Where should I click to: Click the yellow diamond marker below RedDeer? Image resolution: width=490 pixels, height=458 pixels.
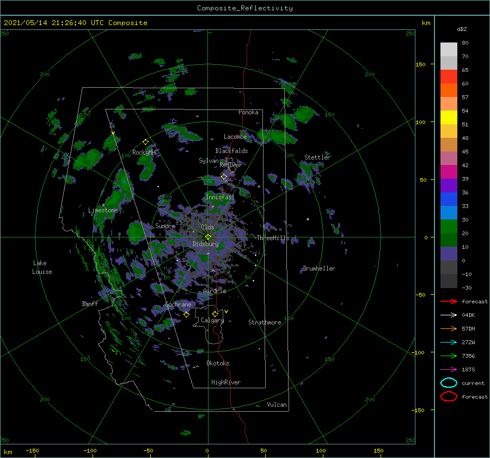224,177
